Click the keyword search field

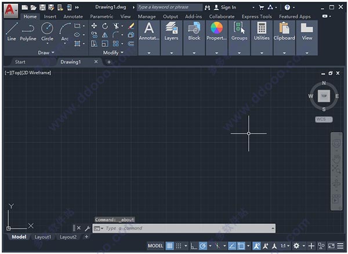tap(169, 8)
